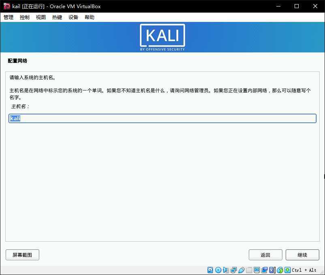Open the 设备 menu

tap(73, 17)
